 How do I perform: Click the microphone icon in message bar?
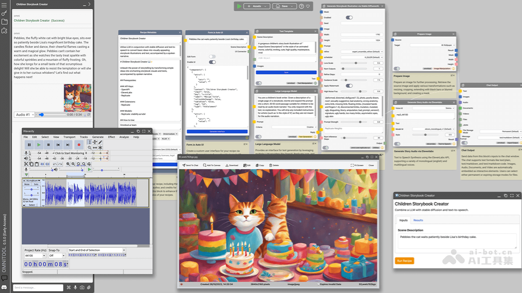tap(75, 287)
